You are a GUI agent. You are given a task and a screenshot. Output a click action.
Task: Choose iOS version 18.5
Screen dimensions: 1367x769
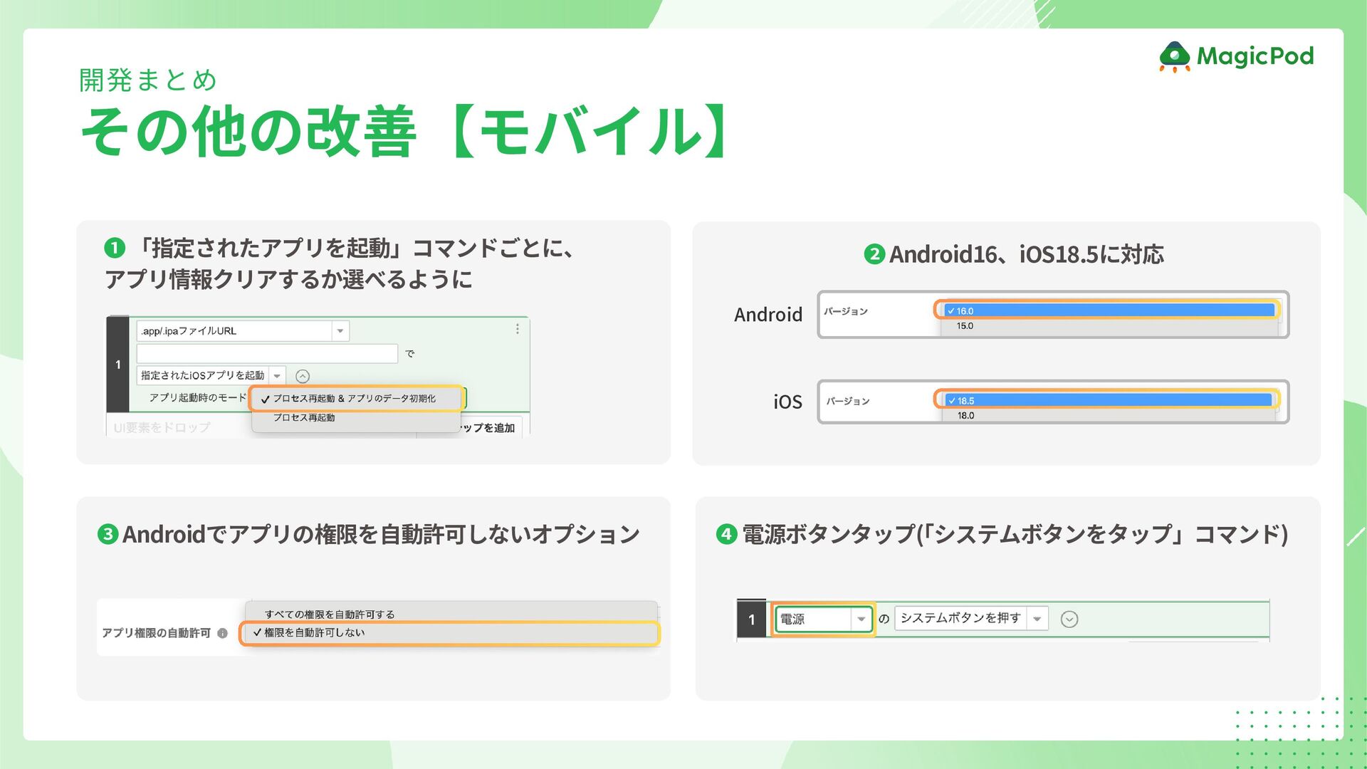click(1107, 400)
